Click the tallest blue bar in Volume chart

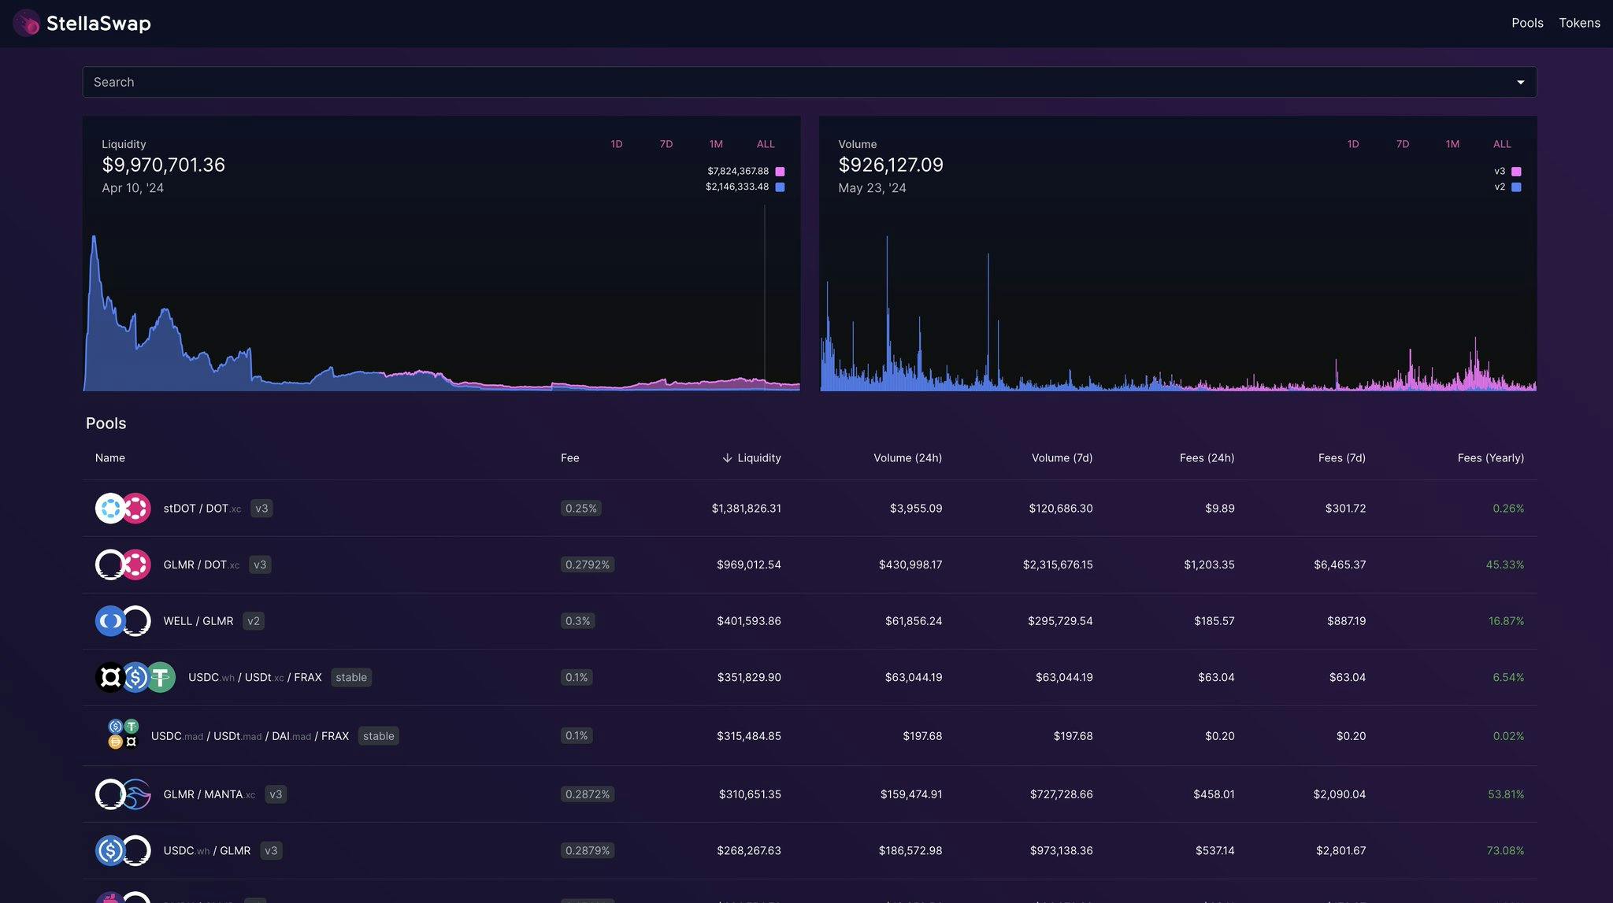pyautogui.click(x=887, y=313)
